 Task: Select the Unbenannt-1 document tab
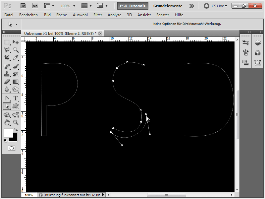tap(60, 33)
